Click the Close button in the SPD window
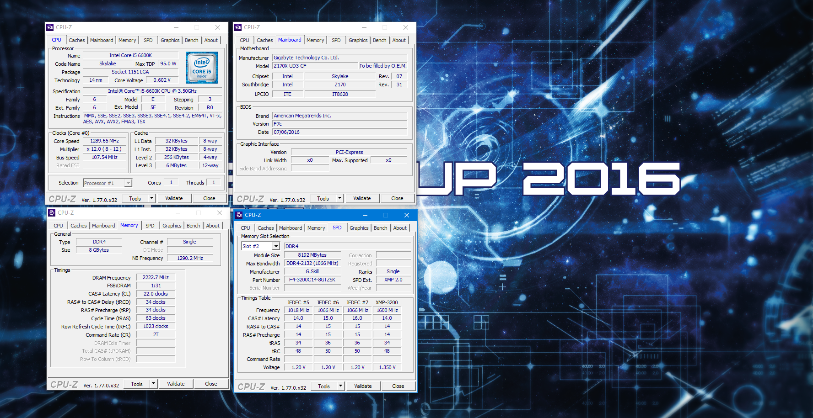Screen dimensions: 813x418 tap(398, 386)
